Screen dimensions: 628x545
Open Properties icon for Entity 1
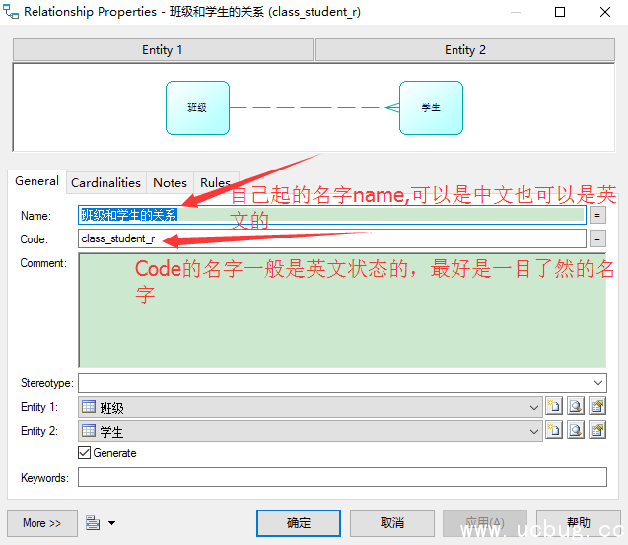tap(597, 407)
